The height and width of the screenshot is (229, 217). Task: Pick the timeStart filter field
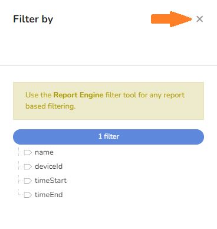pyautogui.click(x=51, y=181)
